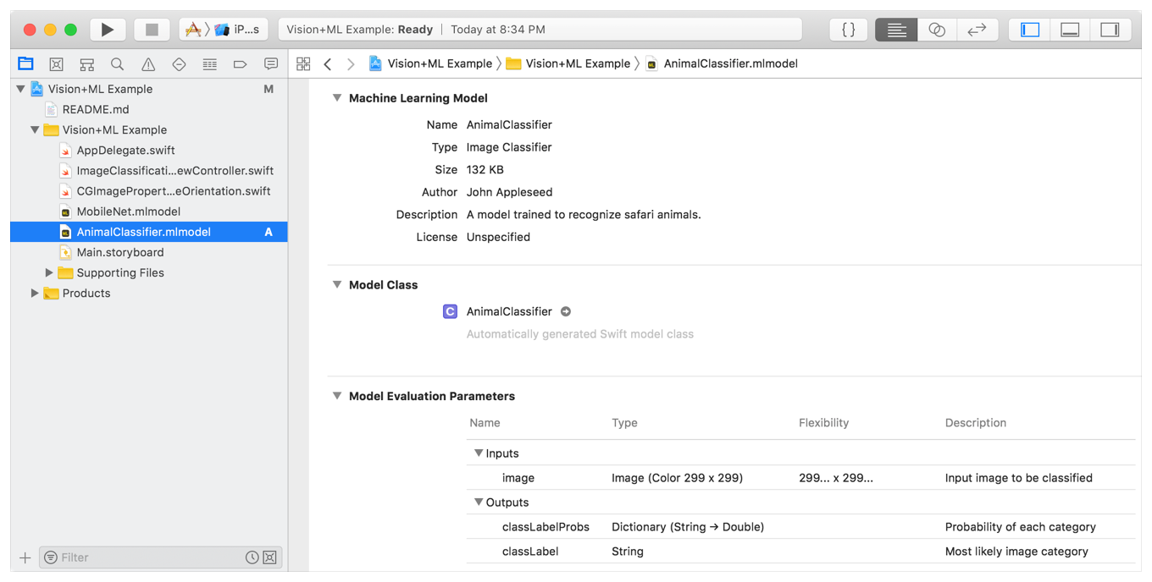Select the classLabel output row
The height and width of the screenshot is (582, 1152).
800,552
